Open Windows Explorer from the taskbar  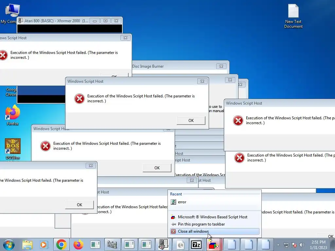[x=27, y=244]
